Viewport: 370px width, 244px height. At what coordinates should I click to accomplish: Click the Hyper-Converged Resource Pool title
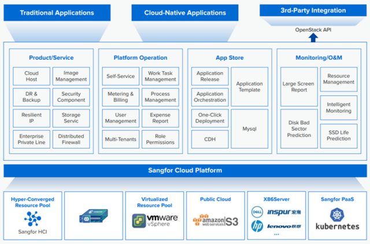click(32, 202)
